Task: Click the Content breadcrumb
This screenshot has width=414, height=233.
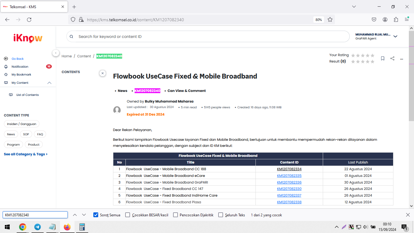Action: (84, 56)
